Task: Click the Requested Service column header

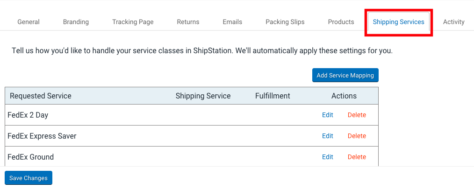Action: point(41,96)
